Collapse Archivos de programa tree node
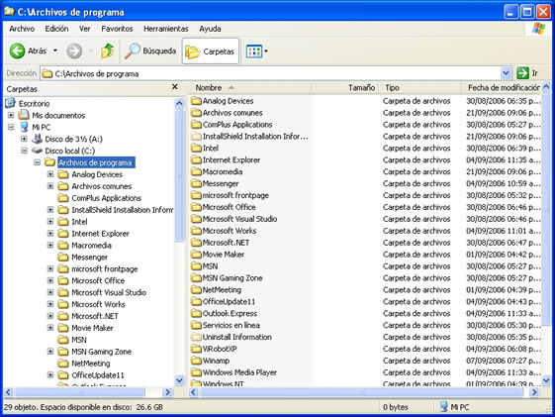 pyautogui.click(x=38, y=162)
